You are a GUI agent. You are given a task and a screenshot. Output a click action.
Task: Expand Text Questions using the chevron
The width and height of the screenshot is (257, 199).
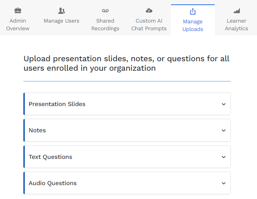223,157
